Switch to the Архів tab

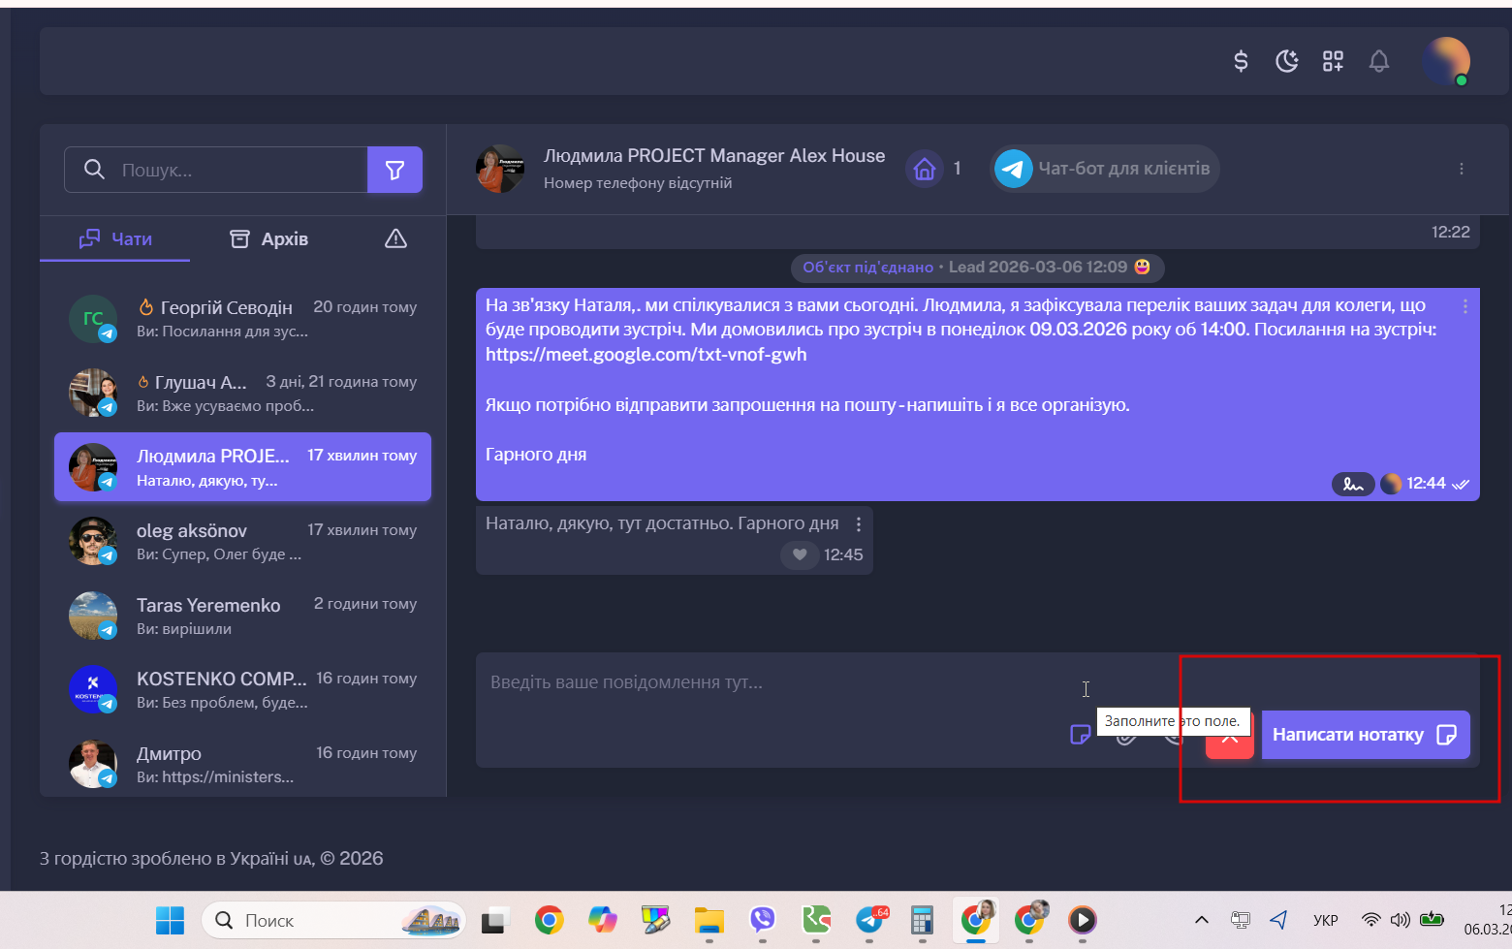point(268,238)
